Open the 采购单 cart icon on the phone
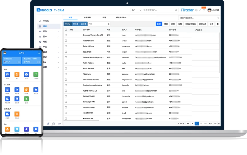The image size is (247, 155). click(17, 114)
